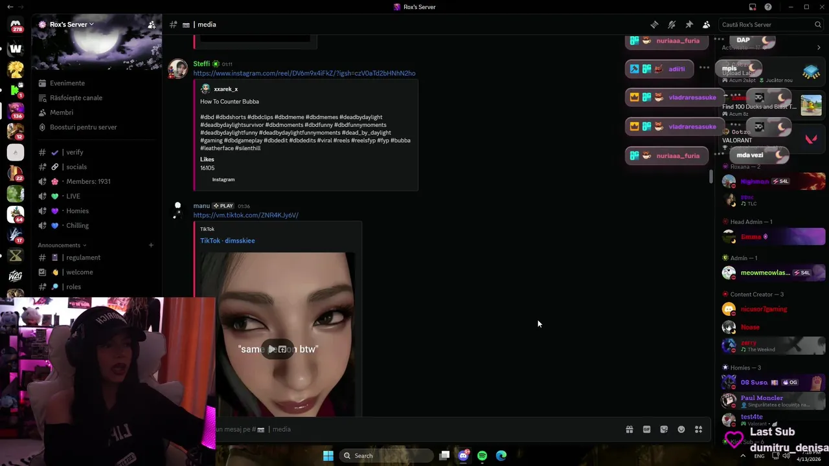Click the invite people icon beside server name
The image size is (829, 466).
point(152,25)
